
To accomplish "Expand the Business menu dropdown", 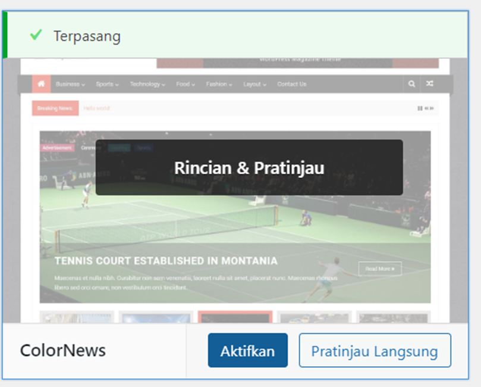I will tap(70, 85).
